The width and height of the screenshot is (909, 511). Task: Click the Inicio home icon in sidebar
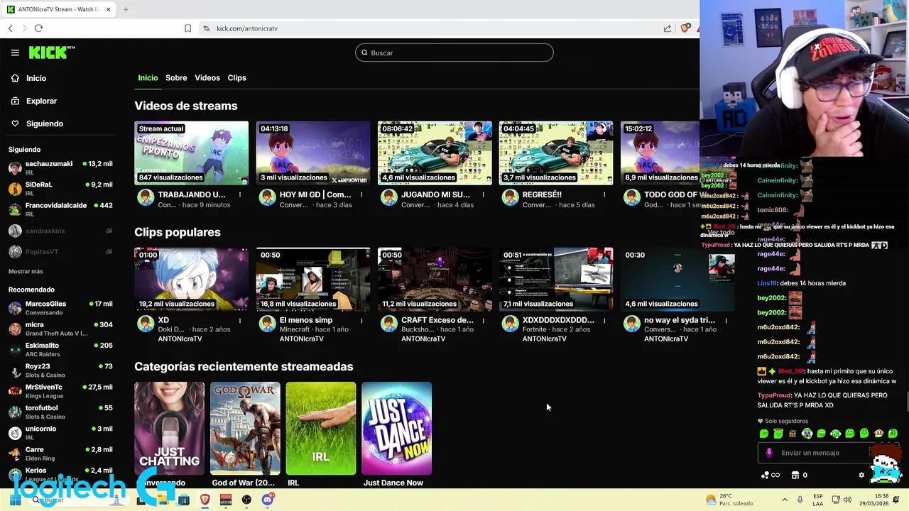point(15,78)
